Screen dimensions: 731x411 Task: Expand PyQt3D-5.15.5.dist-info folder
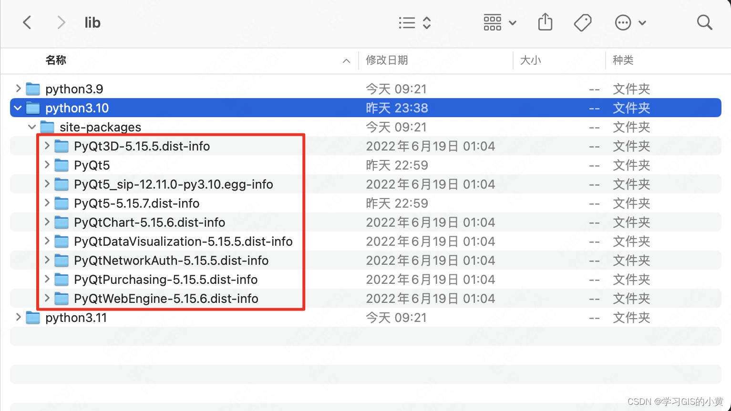[47, 146]
